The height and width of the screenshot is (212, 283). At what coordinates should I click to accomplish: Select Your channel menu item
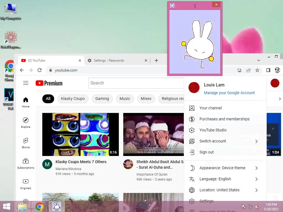(x=225, y=108)
